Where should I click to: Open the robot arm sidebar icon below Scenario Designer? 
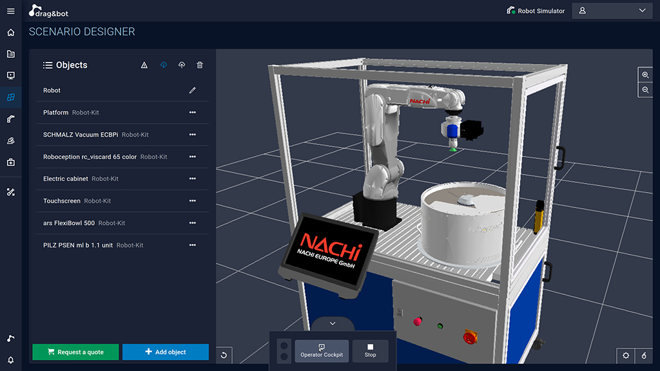(x=11, y=119)
